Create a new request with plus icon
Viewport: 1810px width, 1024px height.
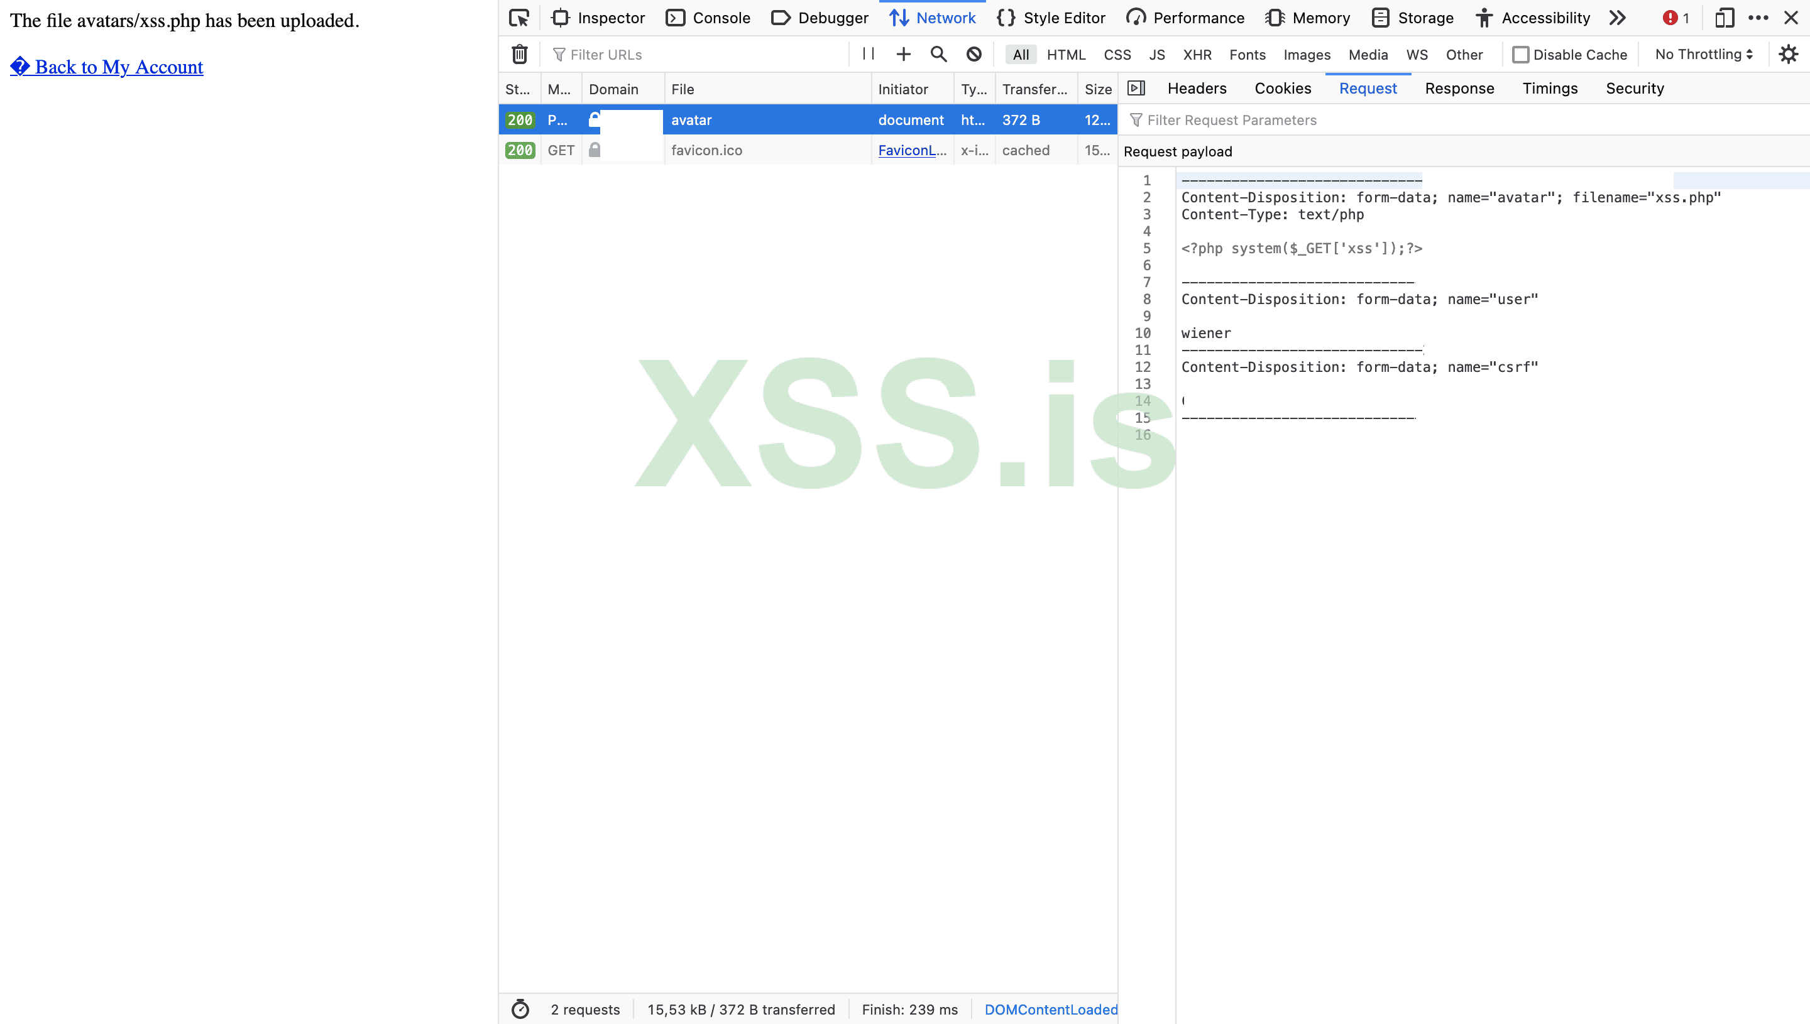pos(903,54)
